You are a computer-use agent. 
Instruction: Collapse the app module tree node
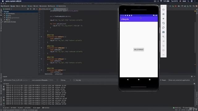[x=3, y=12]
